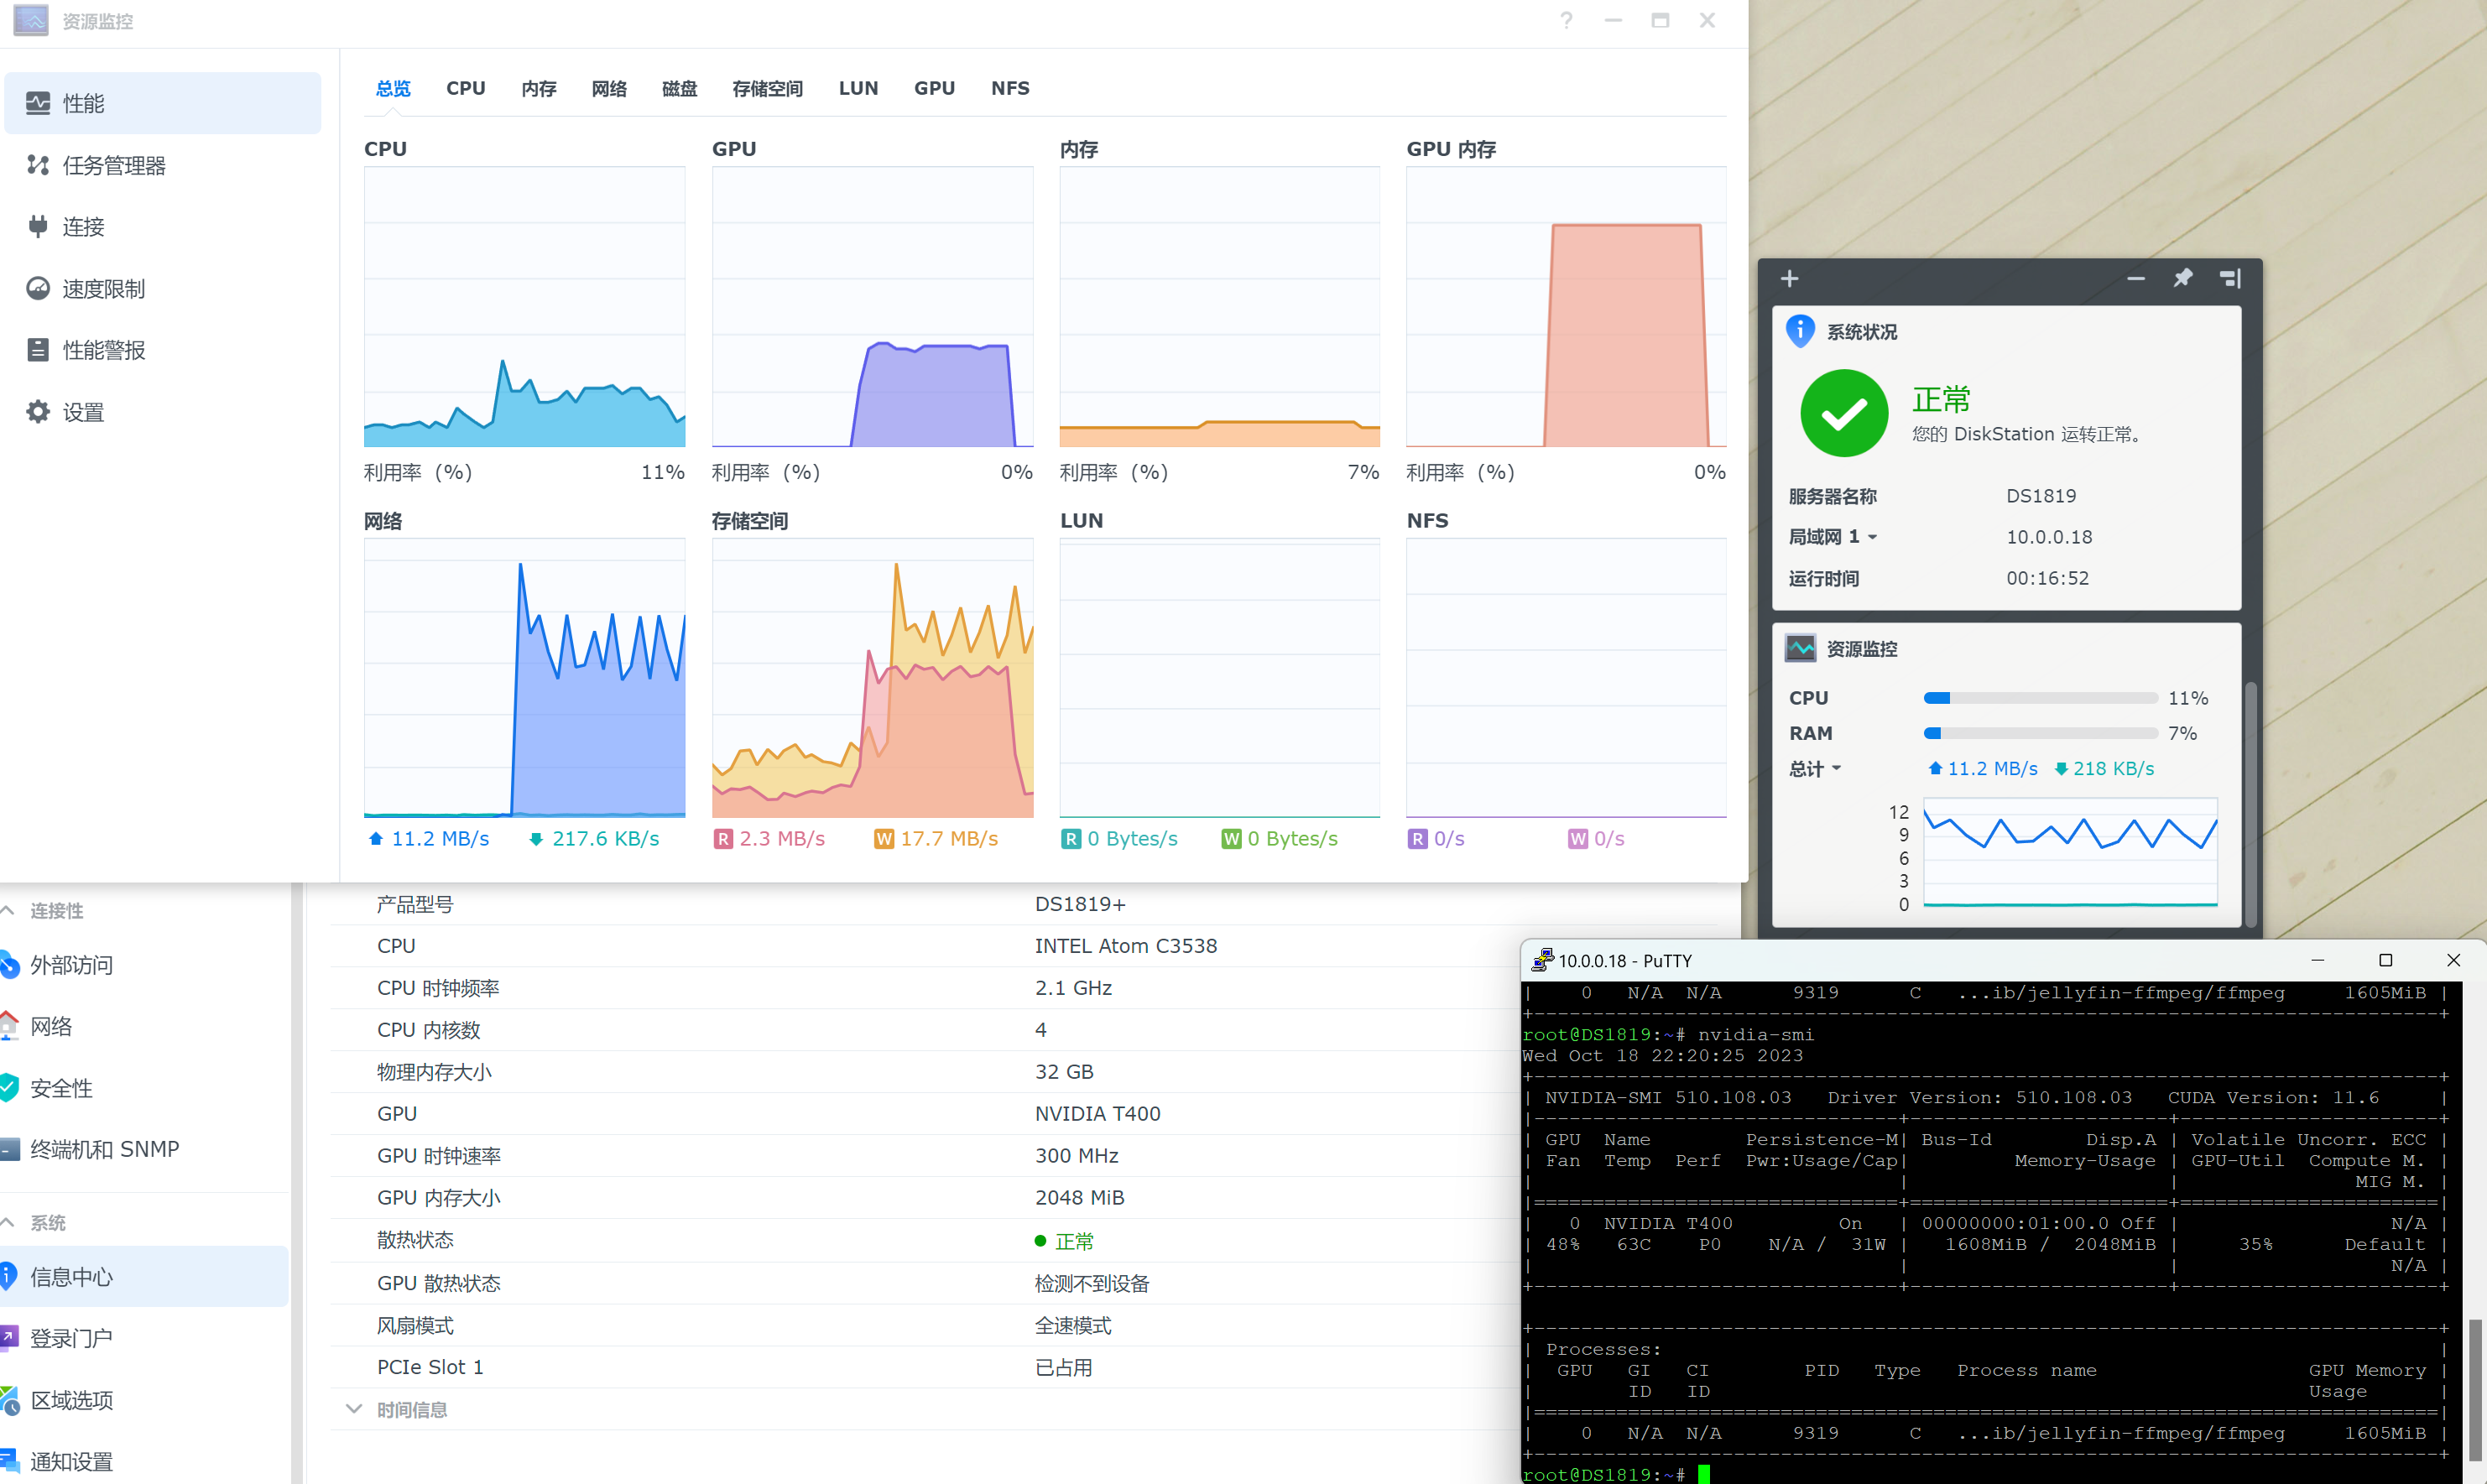Click the widget panel dock icon
Viewport: 2487px width, 1484px height.
2231,278
